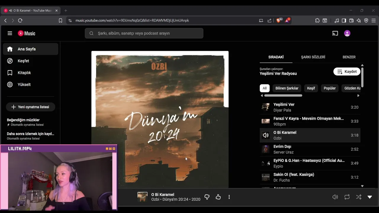Like the song O Bi Karamel

pos(218,197)
